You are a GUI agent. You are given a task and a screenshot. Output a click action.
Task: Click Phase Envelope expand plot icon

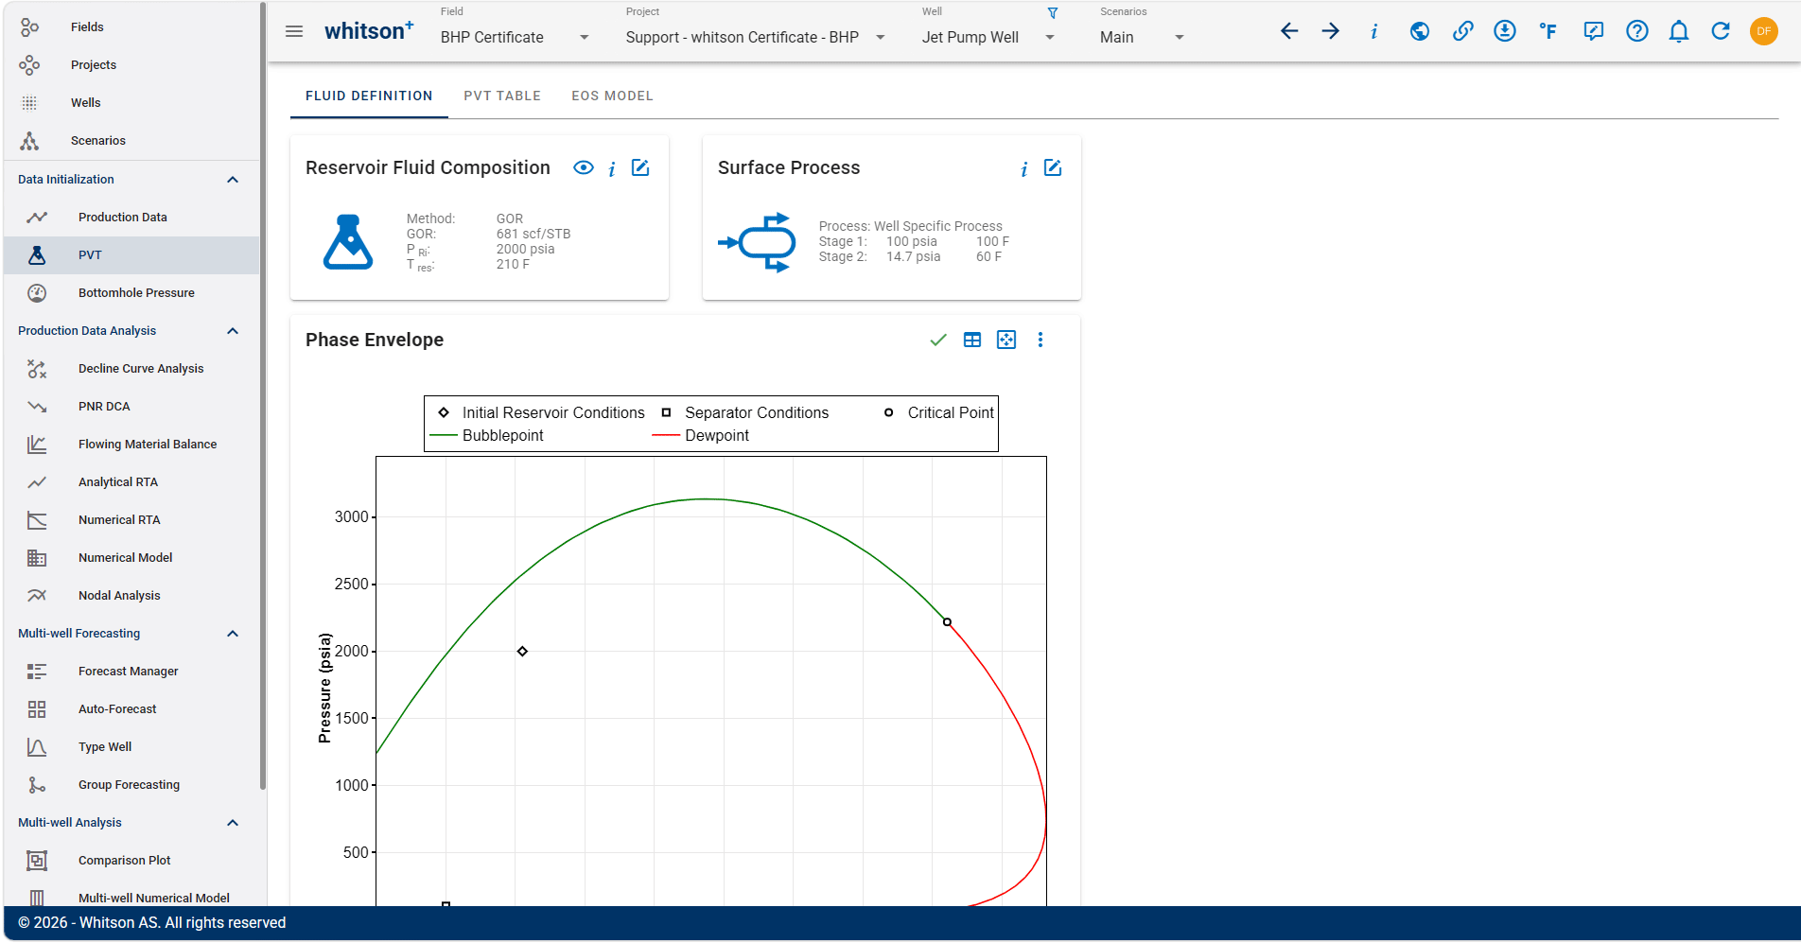[1006, 340]
